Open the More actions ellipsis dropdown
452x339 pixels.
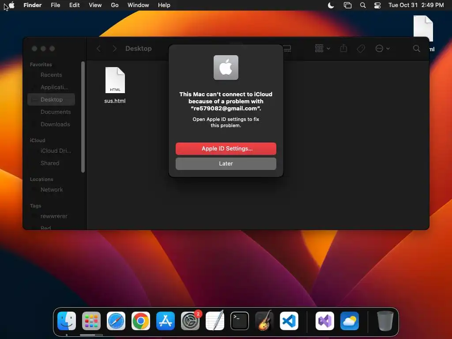tap(383, 49)
